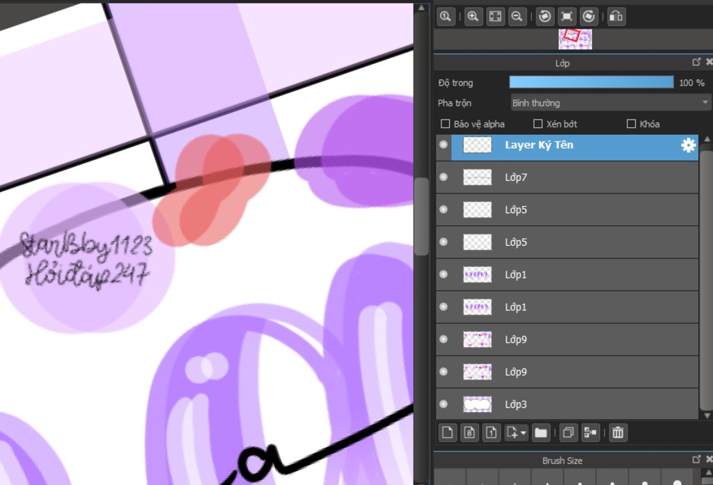Viewport: 713px width, 485px height.
Task: Click the navigator preview thumbnail
Action: [x=575, y=39]
